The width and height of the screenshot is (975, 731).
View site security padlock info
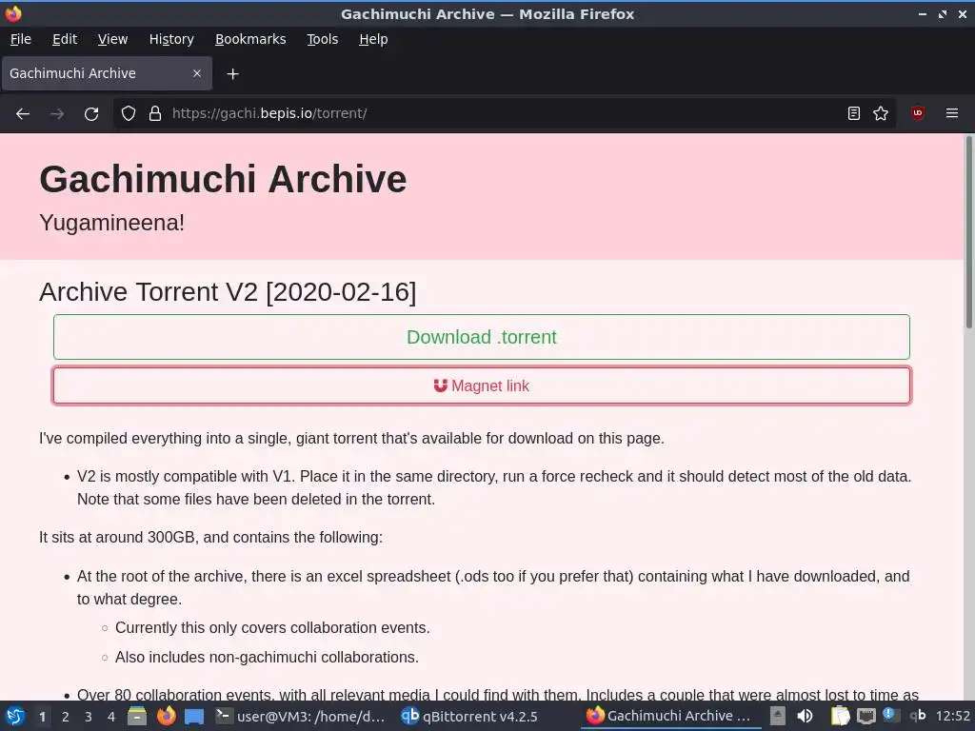(x=155, y=114)
